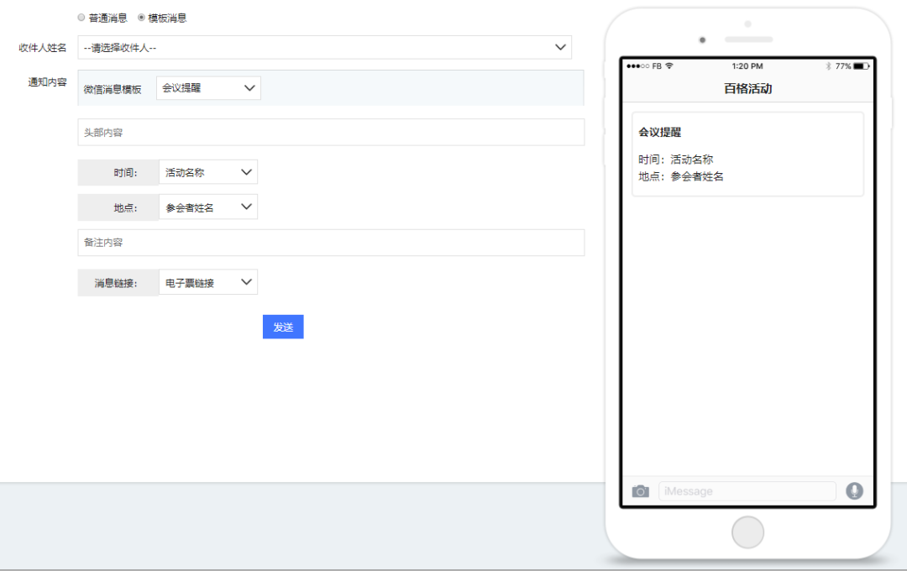Image resolution: width=907 pixels, height=571 pixels.
Task: Tap the phone's round home button
Action: click(747, 532)
